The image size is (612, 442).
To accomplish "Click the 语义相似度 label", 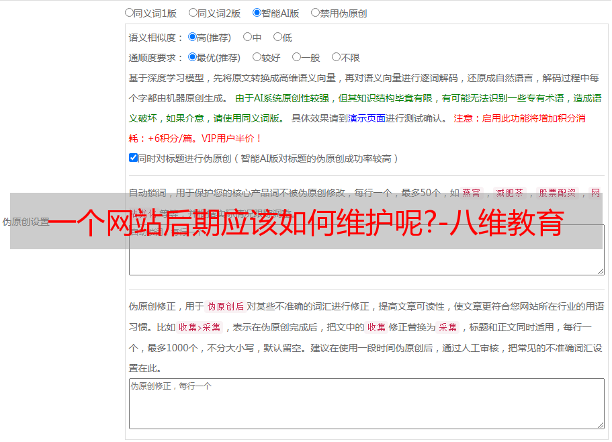I will pos(155,38).
